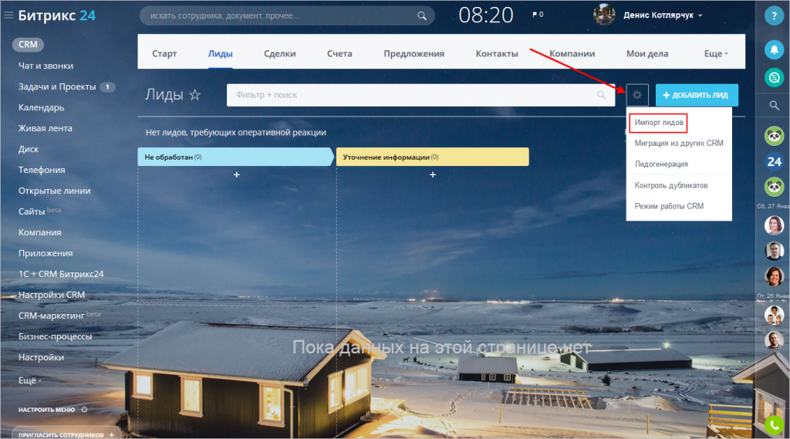Click the magnifier icon in the top search bar
This screenshot has height=439, width=790.
point(422,15)
